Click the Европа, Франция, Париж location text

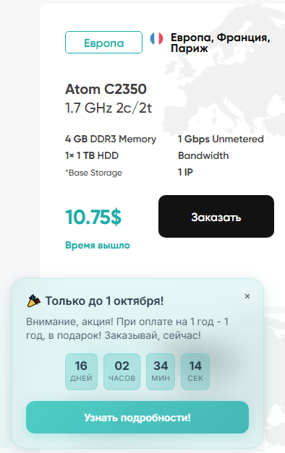pyautogui.click(x=220, y=43)
